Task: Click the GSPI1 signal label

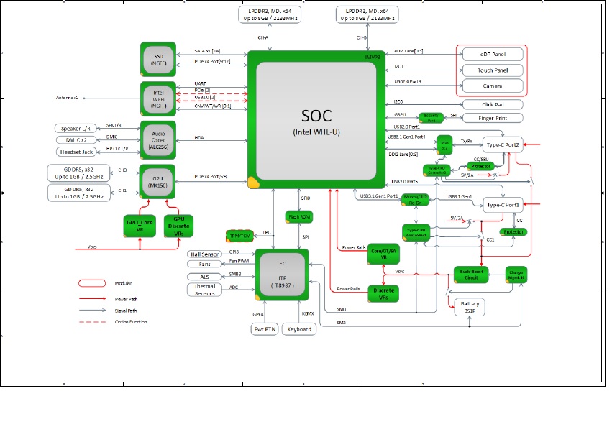Action: pos(400,115)
